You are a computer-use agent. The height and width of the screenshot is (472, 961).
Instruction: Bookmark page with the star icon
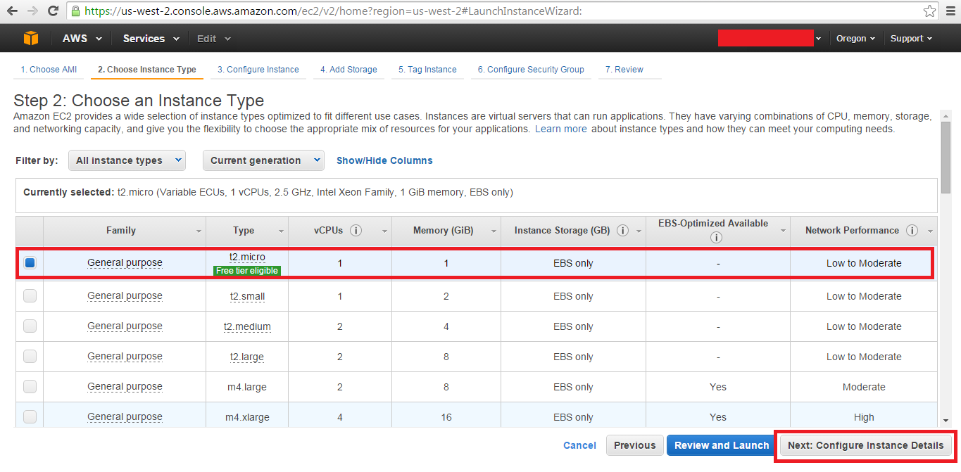pyautogui.click(x=929, y=11)
